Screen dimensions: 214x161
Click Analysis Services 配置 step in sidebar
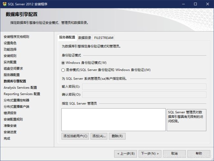tap(20, 87)
